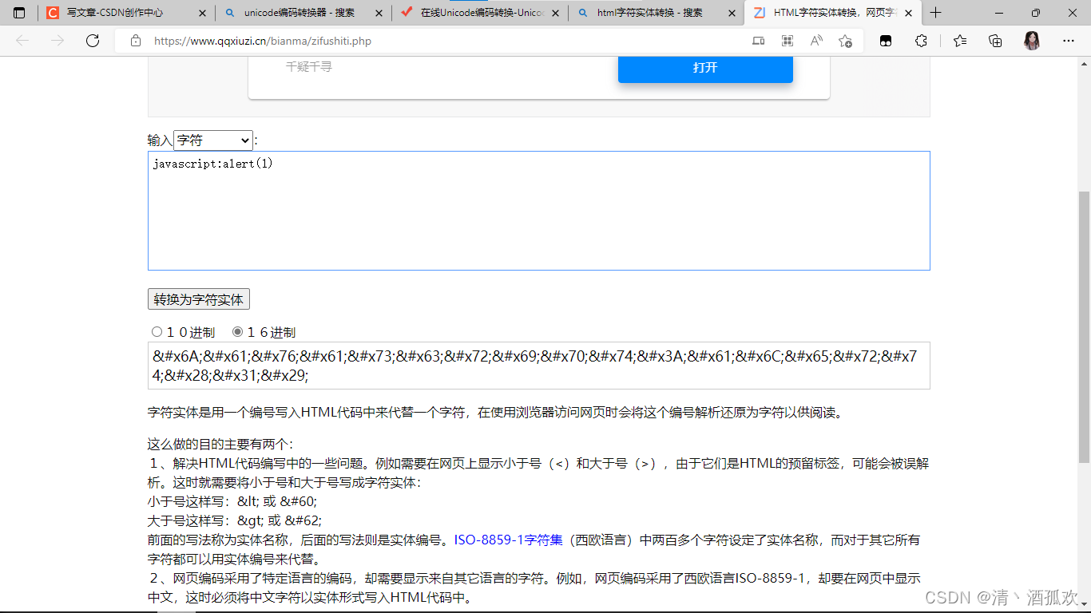Click the user profile avatar
This screenshot has width=1091, height=613.
click(1032, 41)
